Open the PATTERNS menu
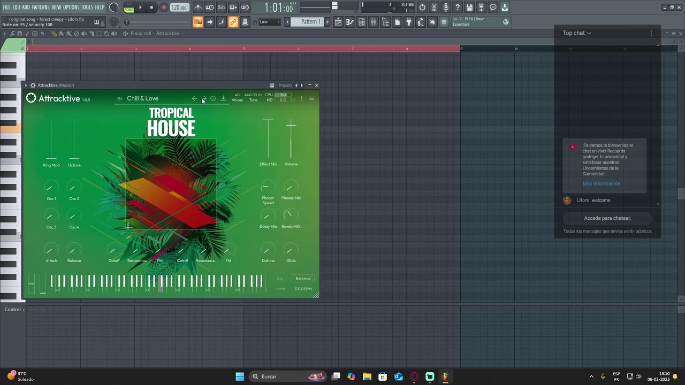The width and height of the screenshot is (685, 385). pos(41,7)
